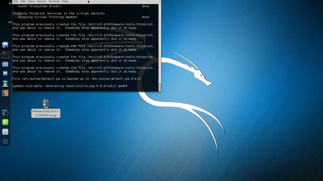Click 'Stopping Thinprint services in the virtual machine' line
The width and height of the screenshot is (323, 181).
click(x=59, y=14)
